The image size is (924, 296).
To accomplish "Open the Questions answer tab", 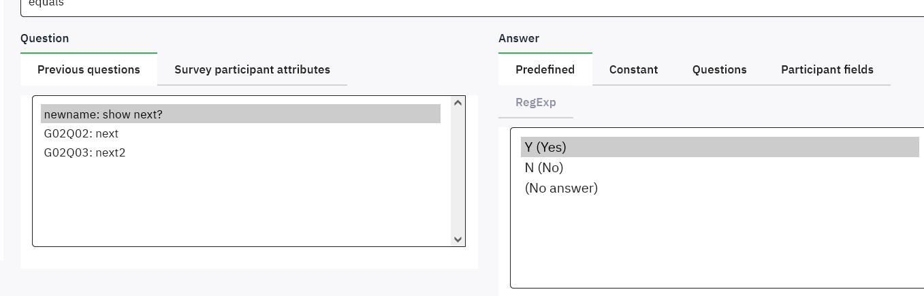I will [719, 69].
